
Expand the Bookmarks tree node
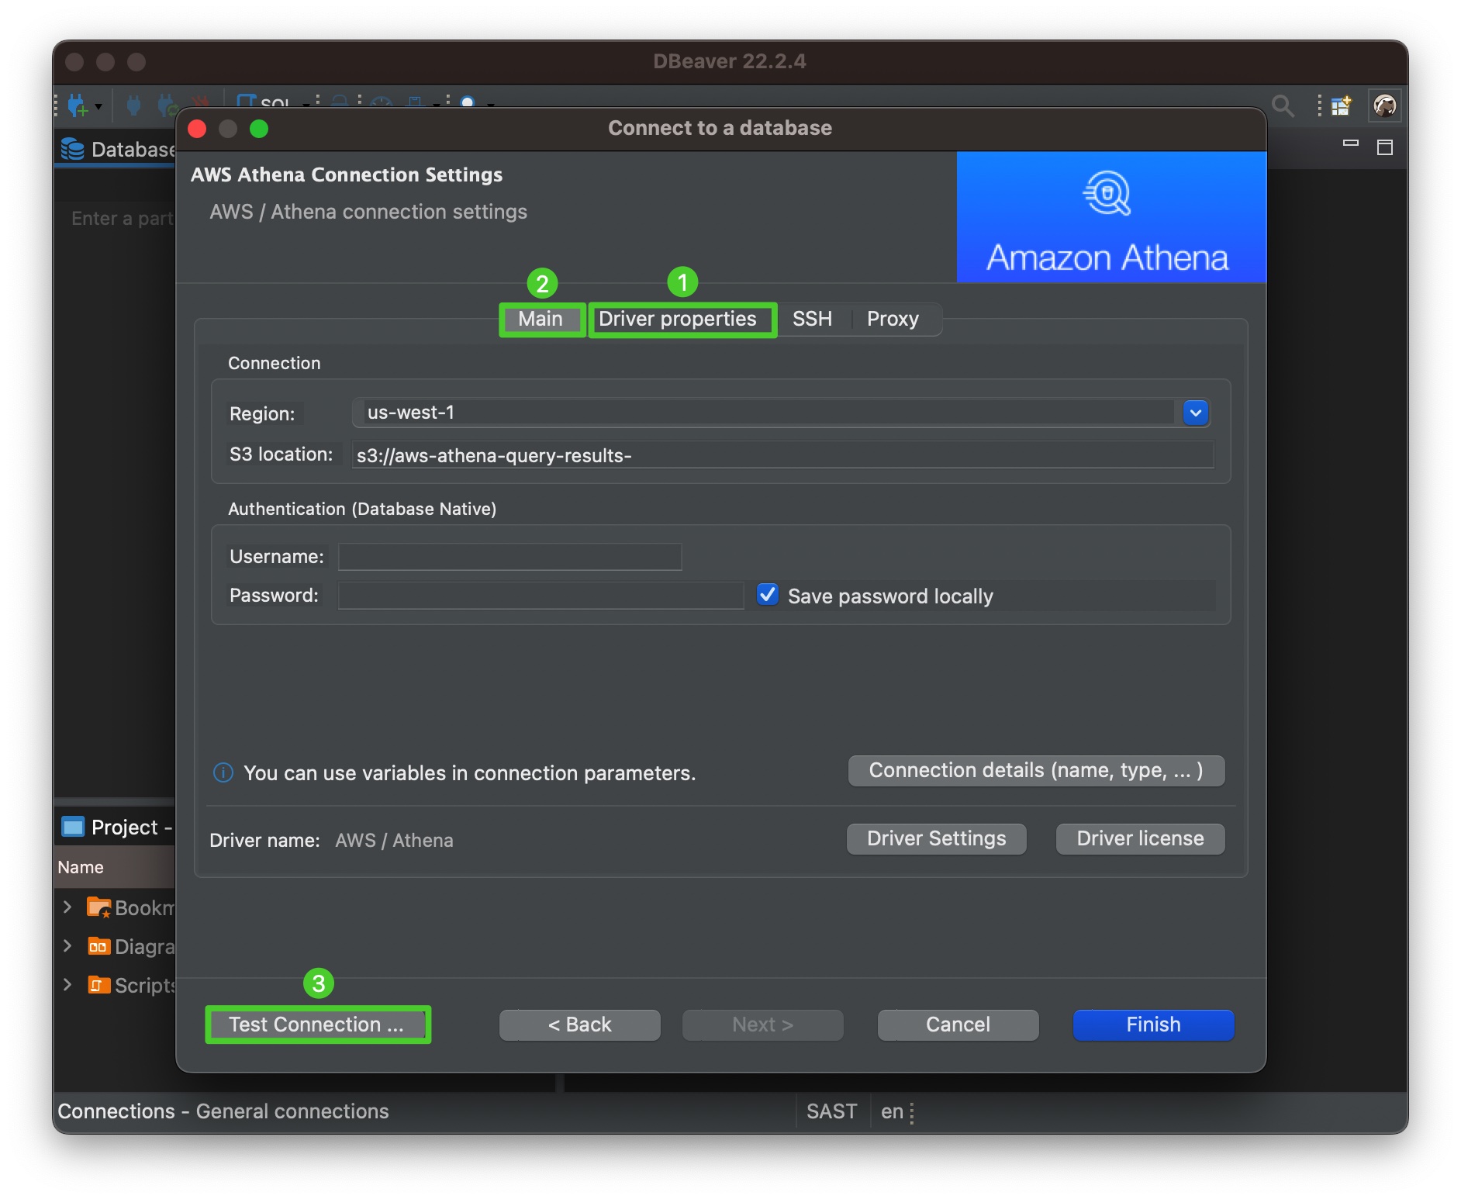(67, 906)
